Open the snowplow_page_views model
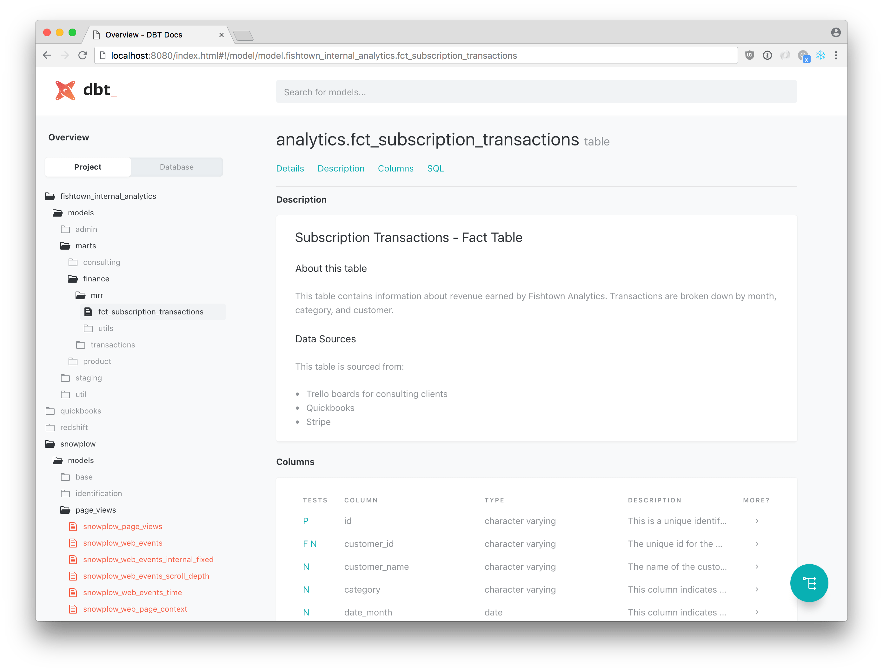Image resolution: width=883 pixels, height=672 pixels. pos(123,527)
